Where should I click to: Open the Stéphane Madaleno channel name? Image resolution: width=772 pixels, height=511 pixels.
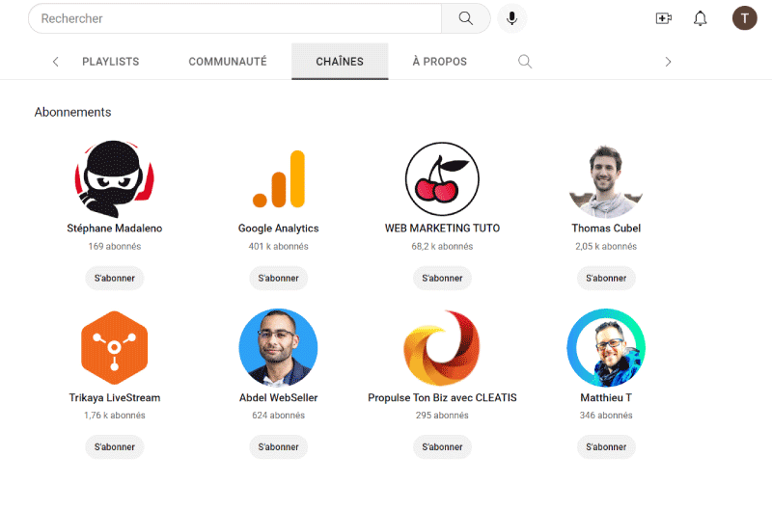[114, 229]
